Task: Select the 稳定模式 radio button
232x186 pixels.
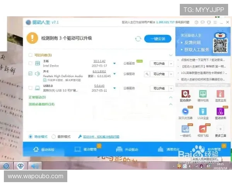Action: [31, 136]
